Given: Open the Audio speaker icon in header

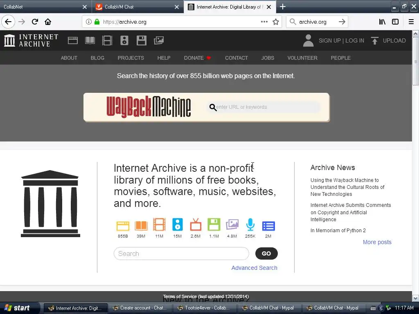Looking at the screenshot, I should tap(124, 40).
